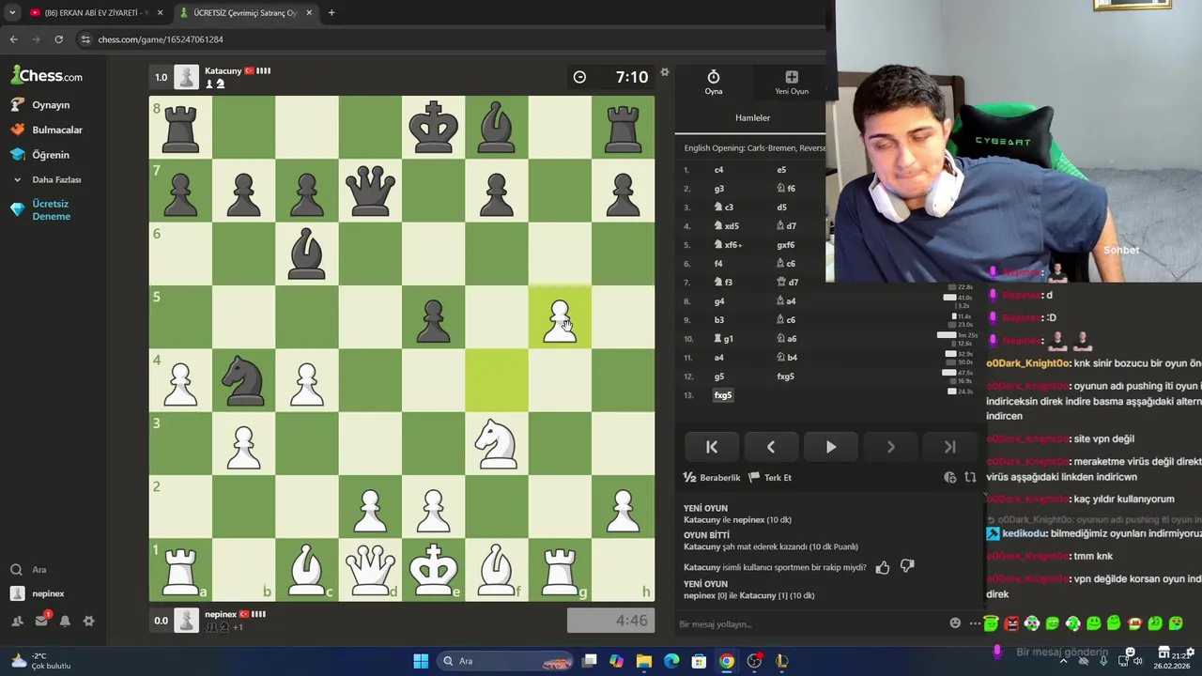
Task: Open the Bulmacalar puzzles menu
Action: click(x=47, y=130)
